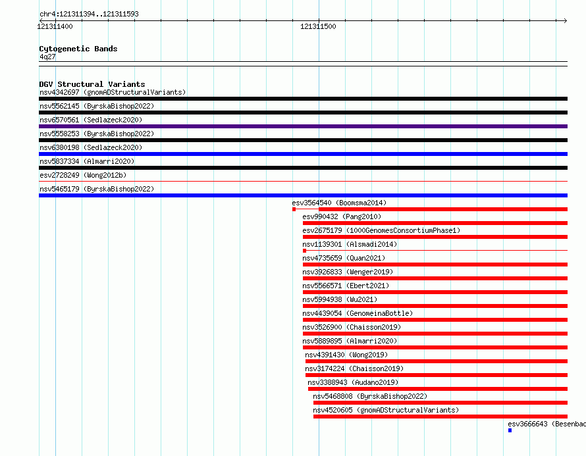Select nsv5994938 (Wu2021) label
Image resolution: width=586 pixels, height=456 pixels.
(x=340, y=299)
